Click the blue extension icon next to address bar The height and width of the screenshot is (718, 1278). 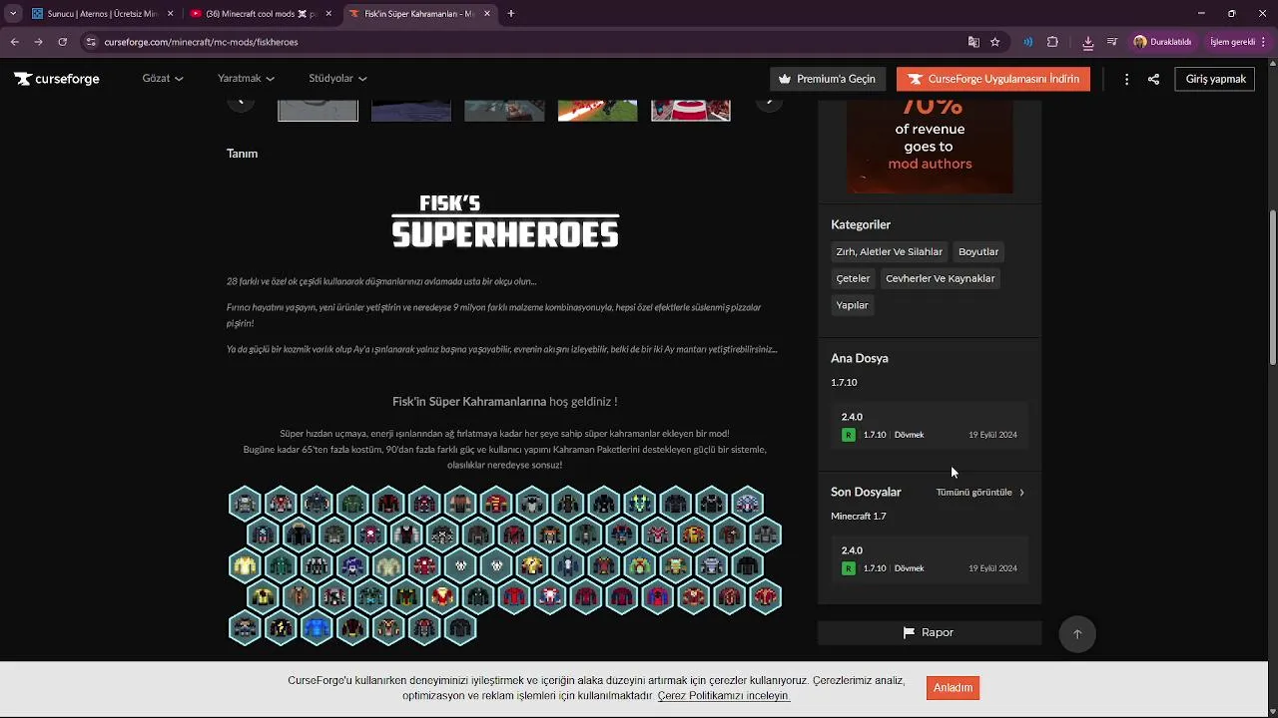(1027, 42)
